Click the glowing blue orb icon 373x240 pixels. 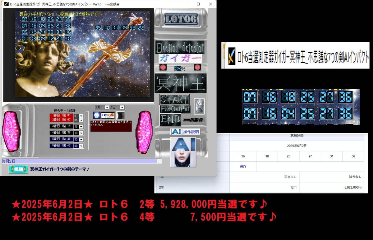(x=96, y=115)
